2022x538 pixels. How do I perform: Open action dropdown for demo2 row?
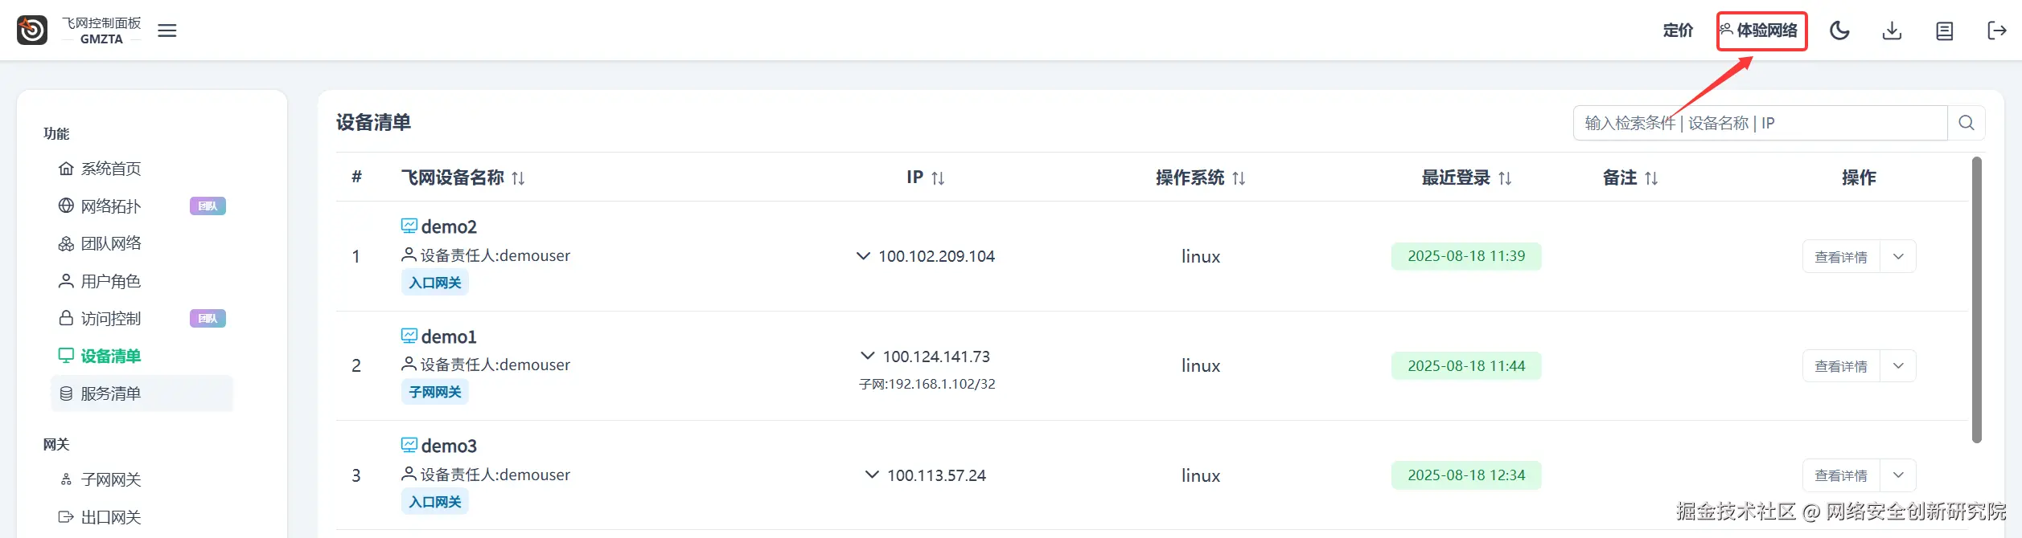coord(1898,257)
